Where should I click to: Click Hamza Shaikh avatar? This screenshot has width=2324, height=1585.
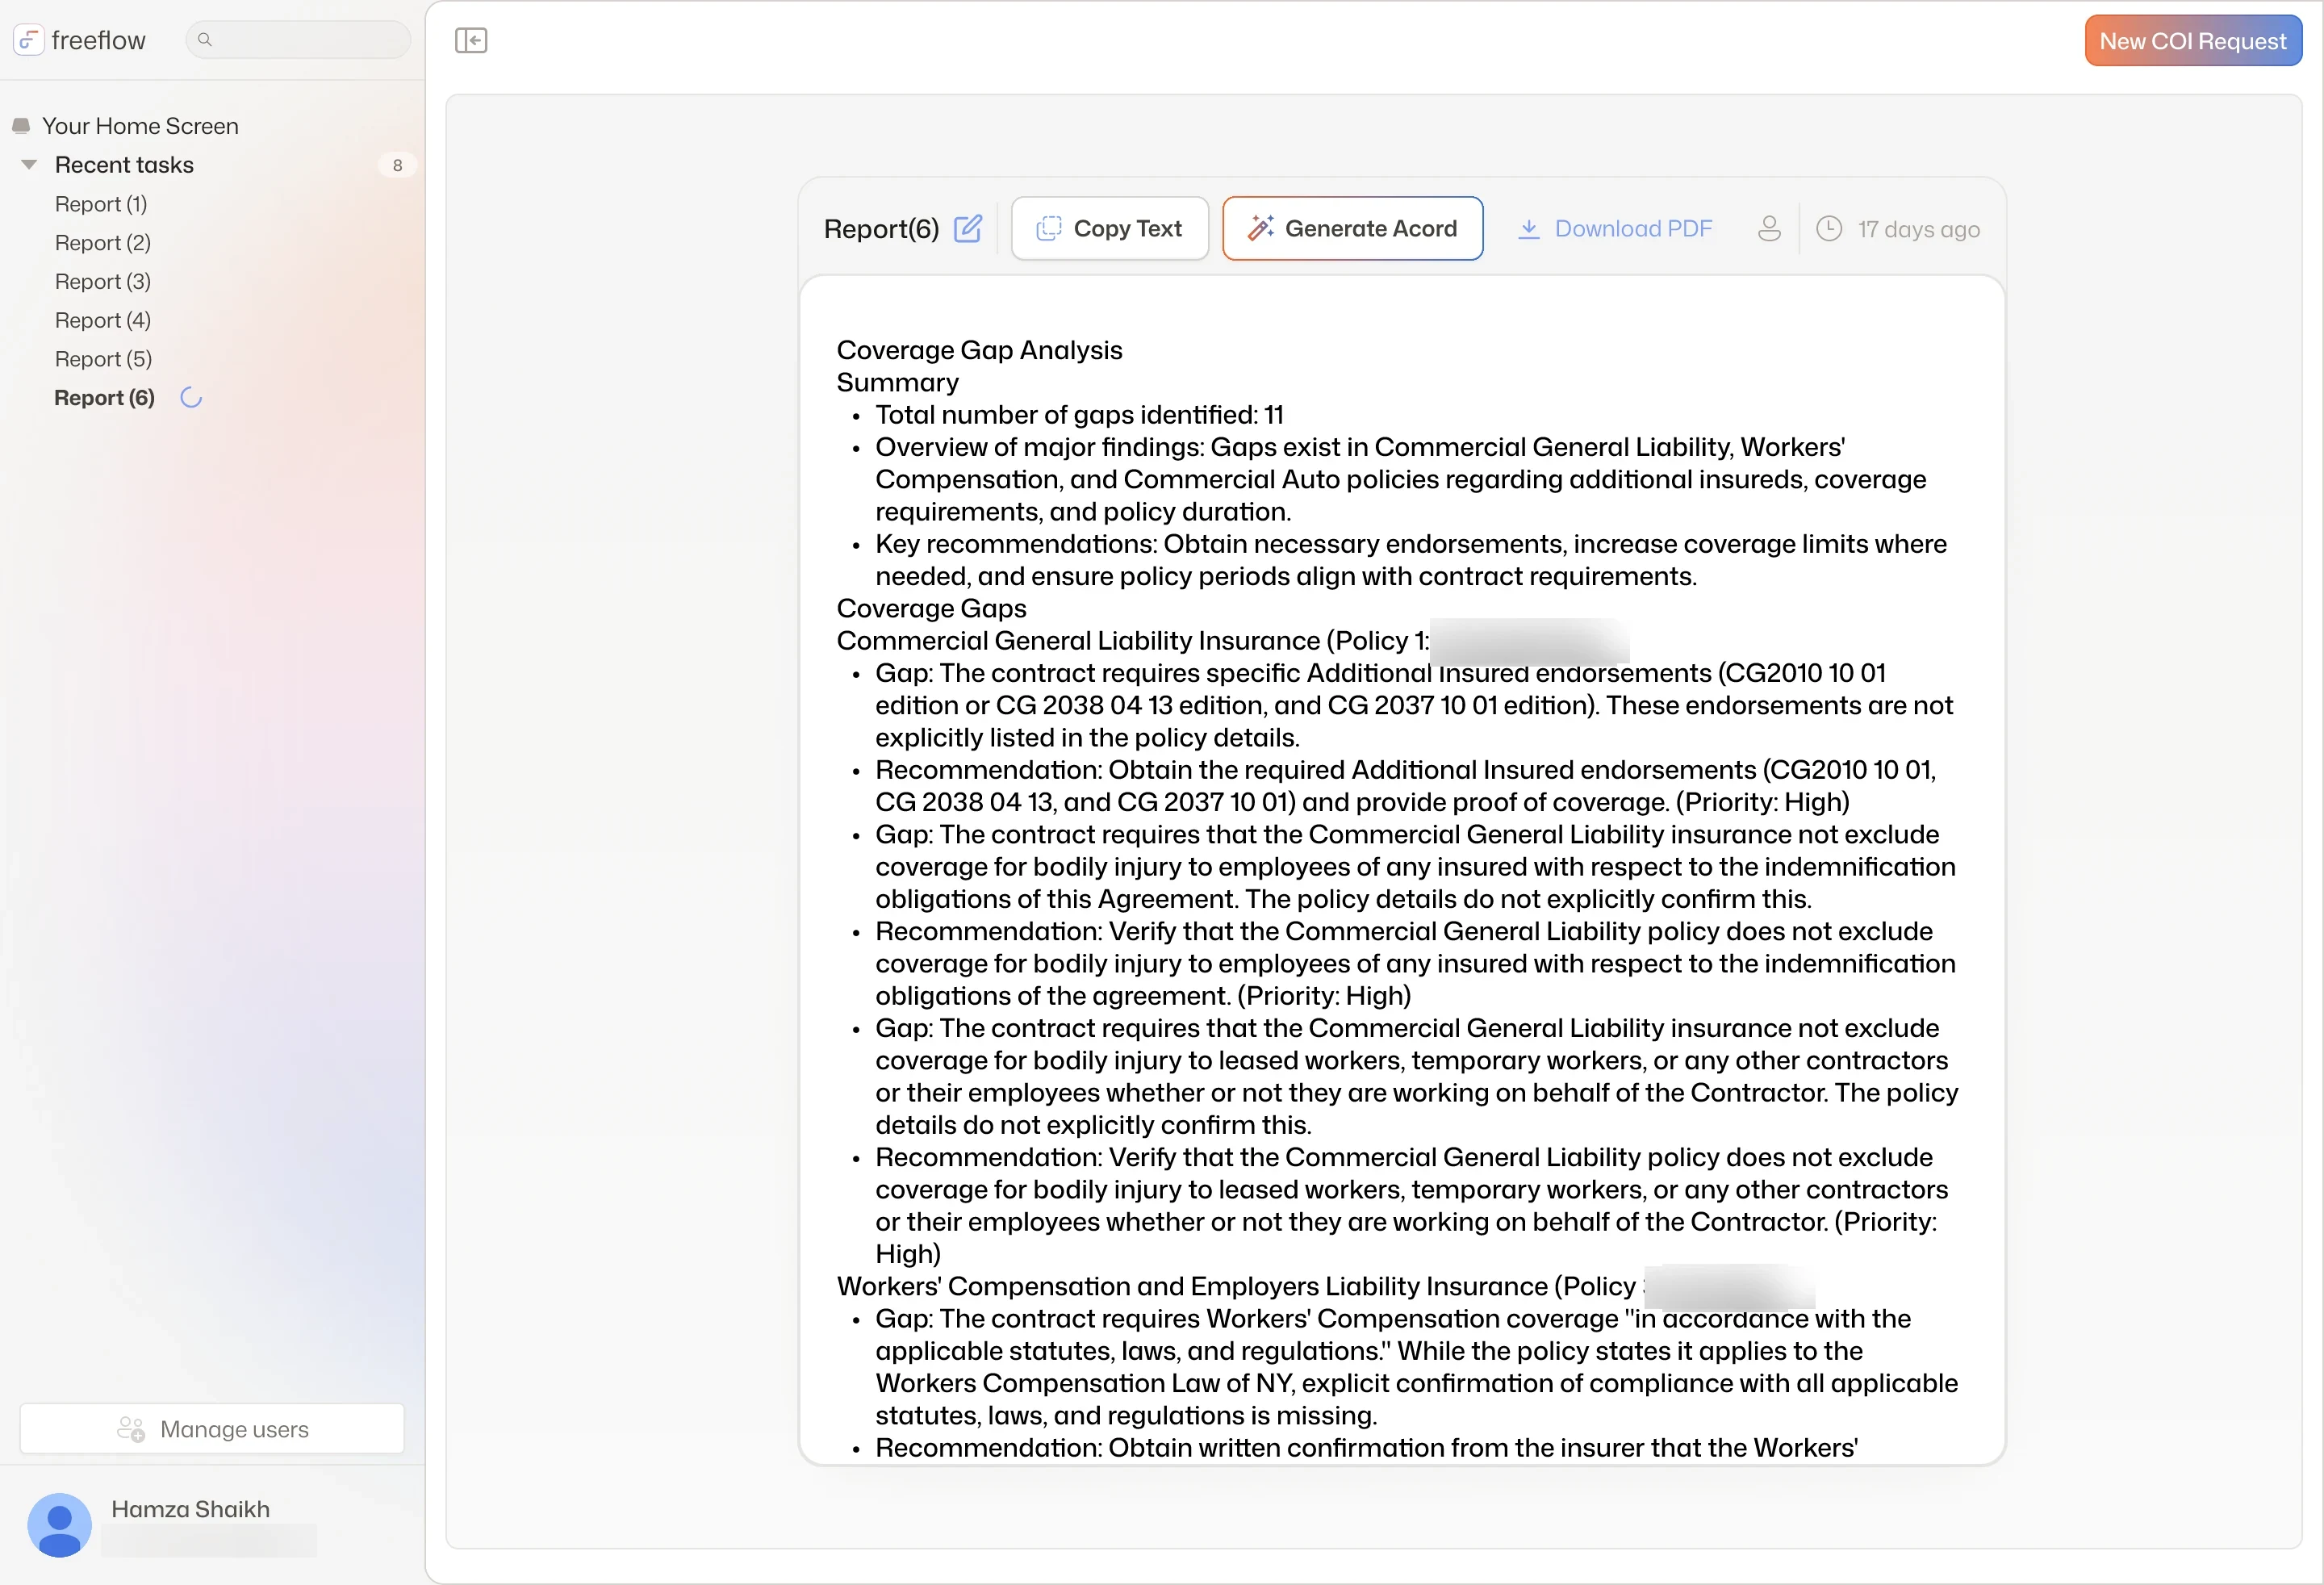coord(60,1524)
